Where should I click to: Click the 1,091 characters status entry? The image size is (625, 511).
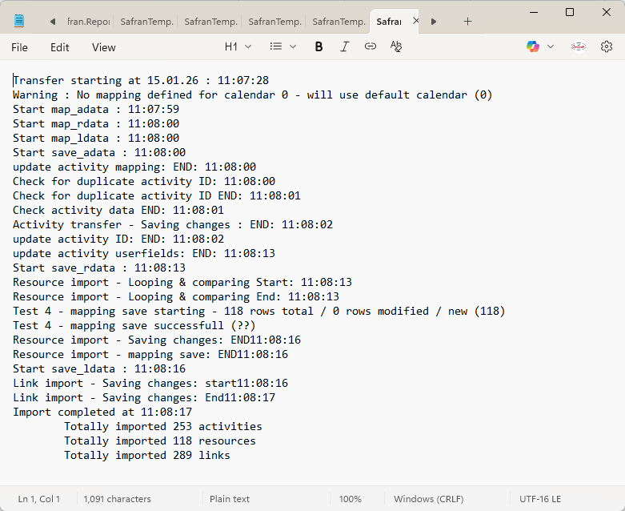[117, 499]
